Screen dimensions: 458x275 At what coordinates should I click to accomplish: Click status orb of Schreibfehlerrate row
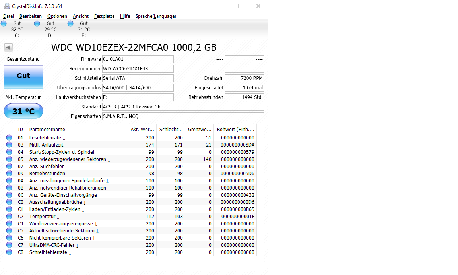tap(10, 252)
